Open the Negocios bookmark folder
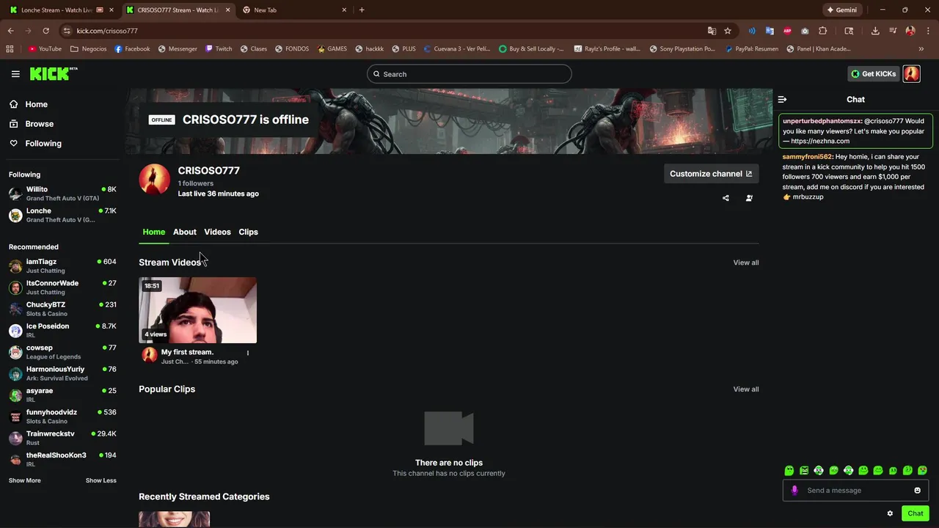Screen dimensions: 939x528 tap(88, 48)
